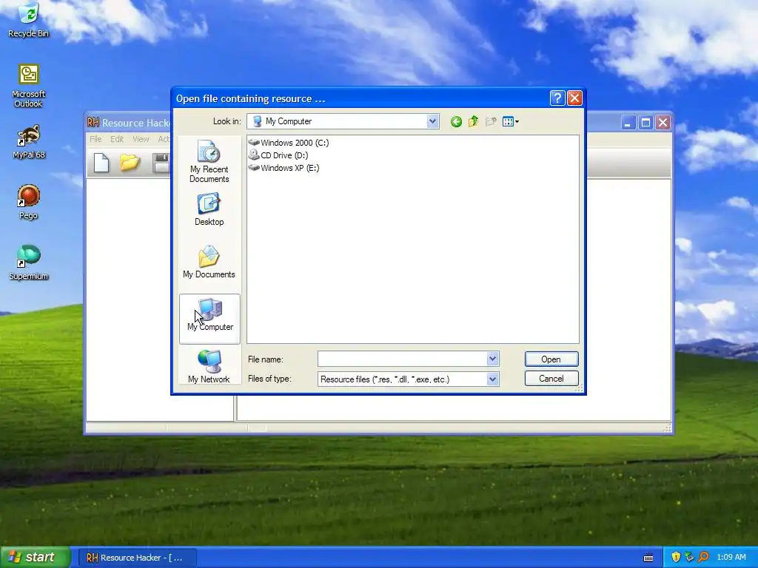Expand the File name dropdown arrow
The height and width of the screenshot is (568, 758).
point(492,359)
